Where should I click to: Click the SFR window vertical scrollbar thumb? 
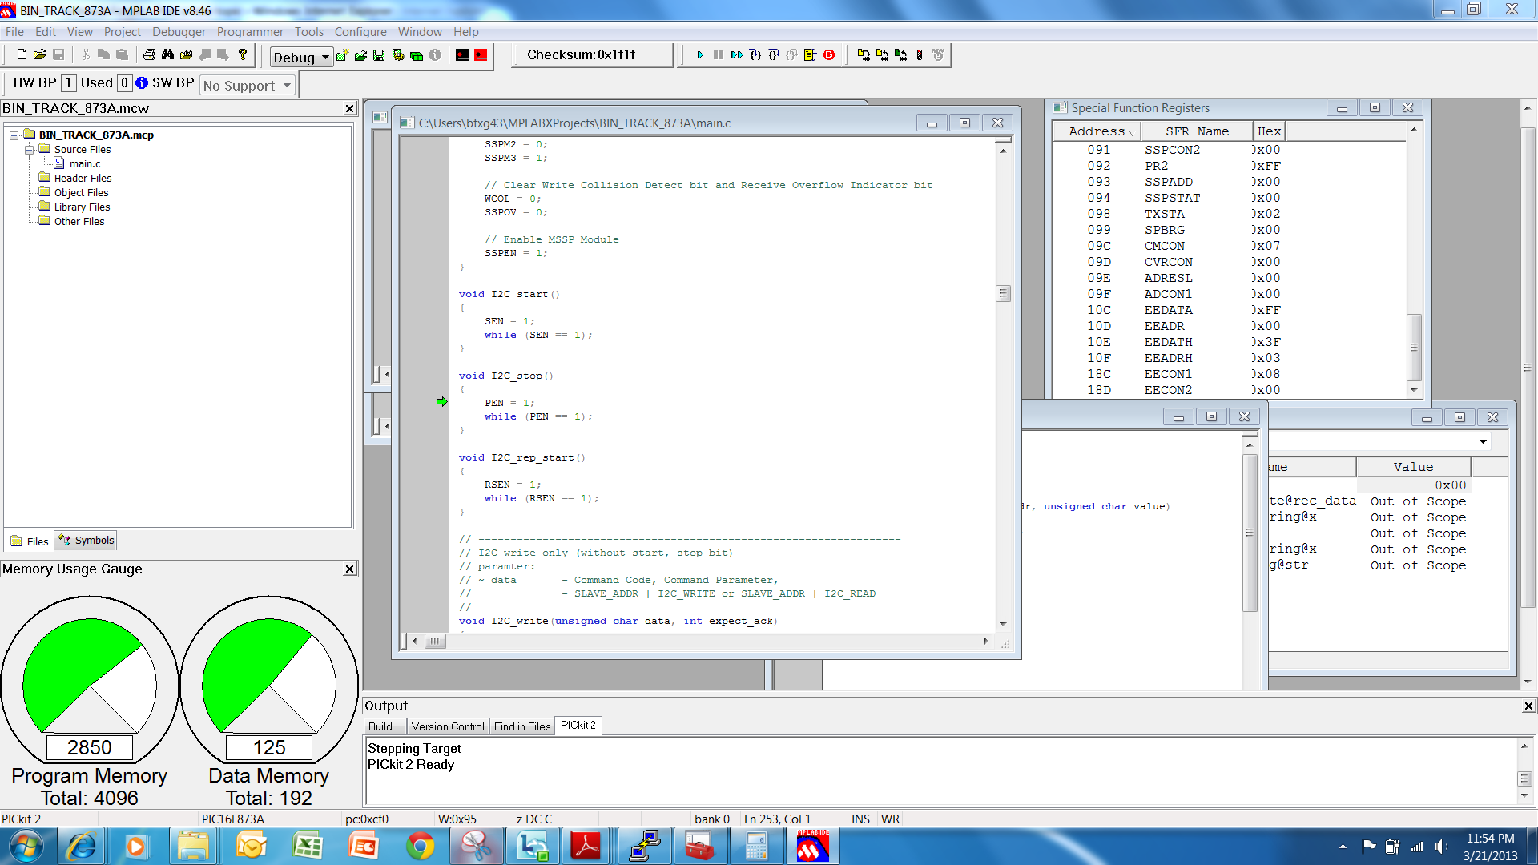pos(1414,348)
